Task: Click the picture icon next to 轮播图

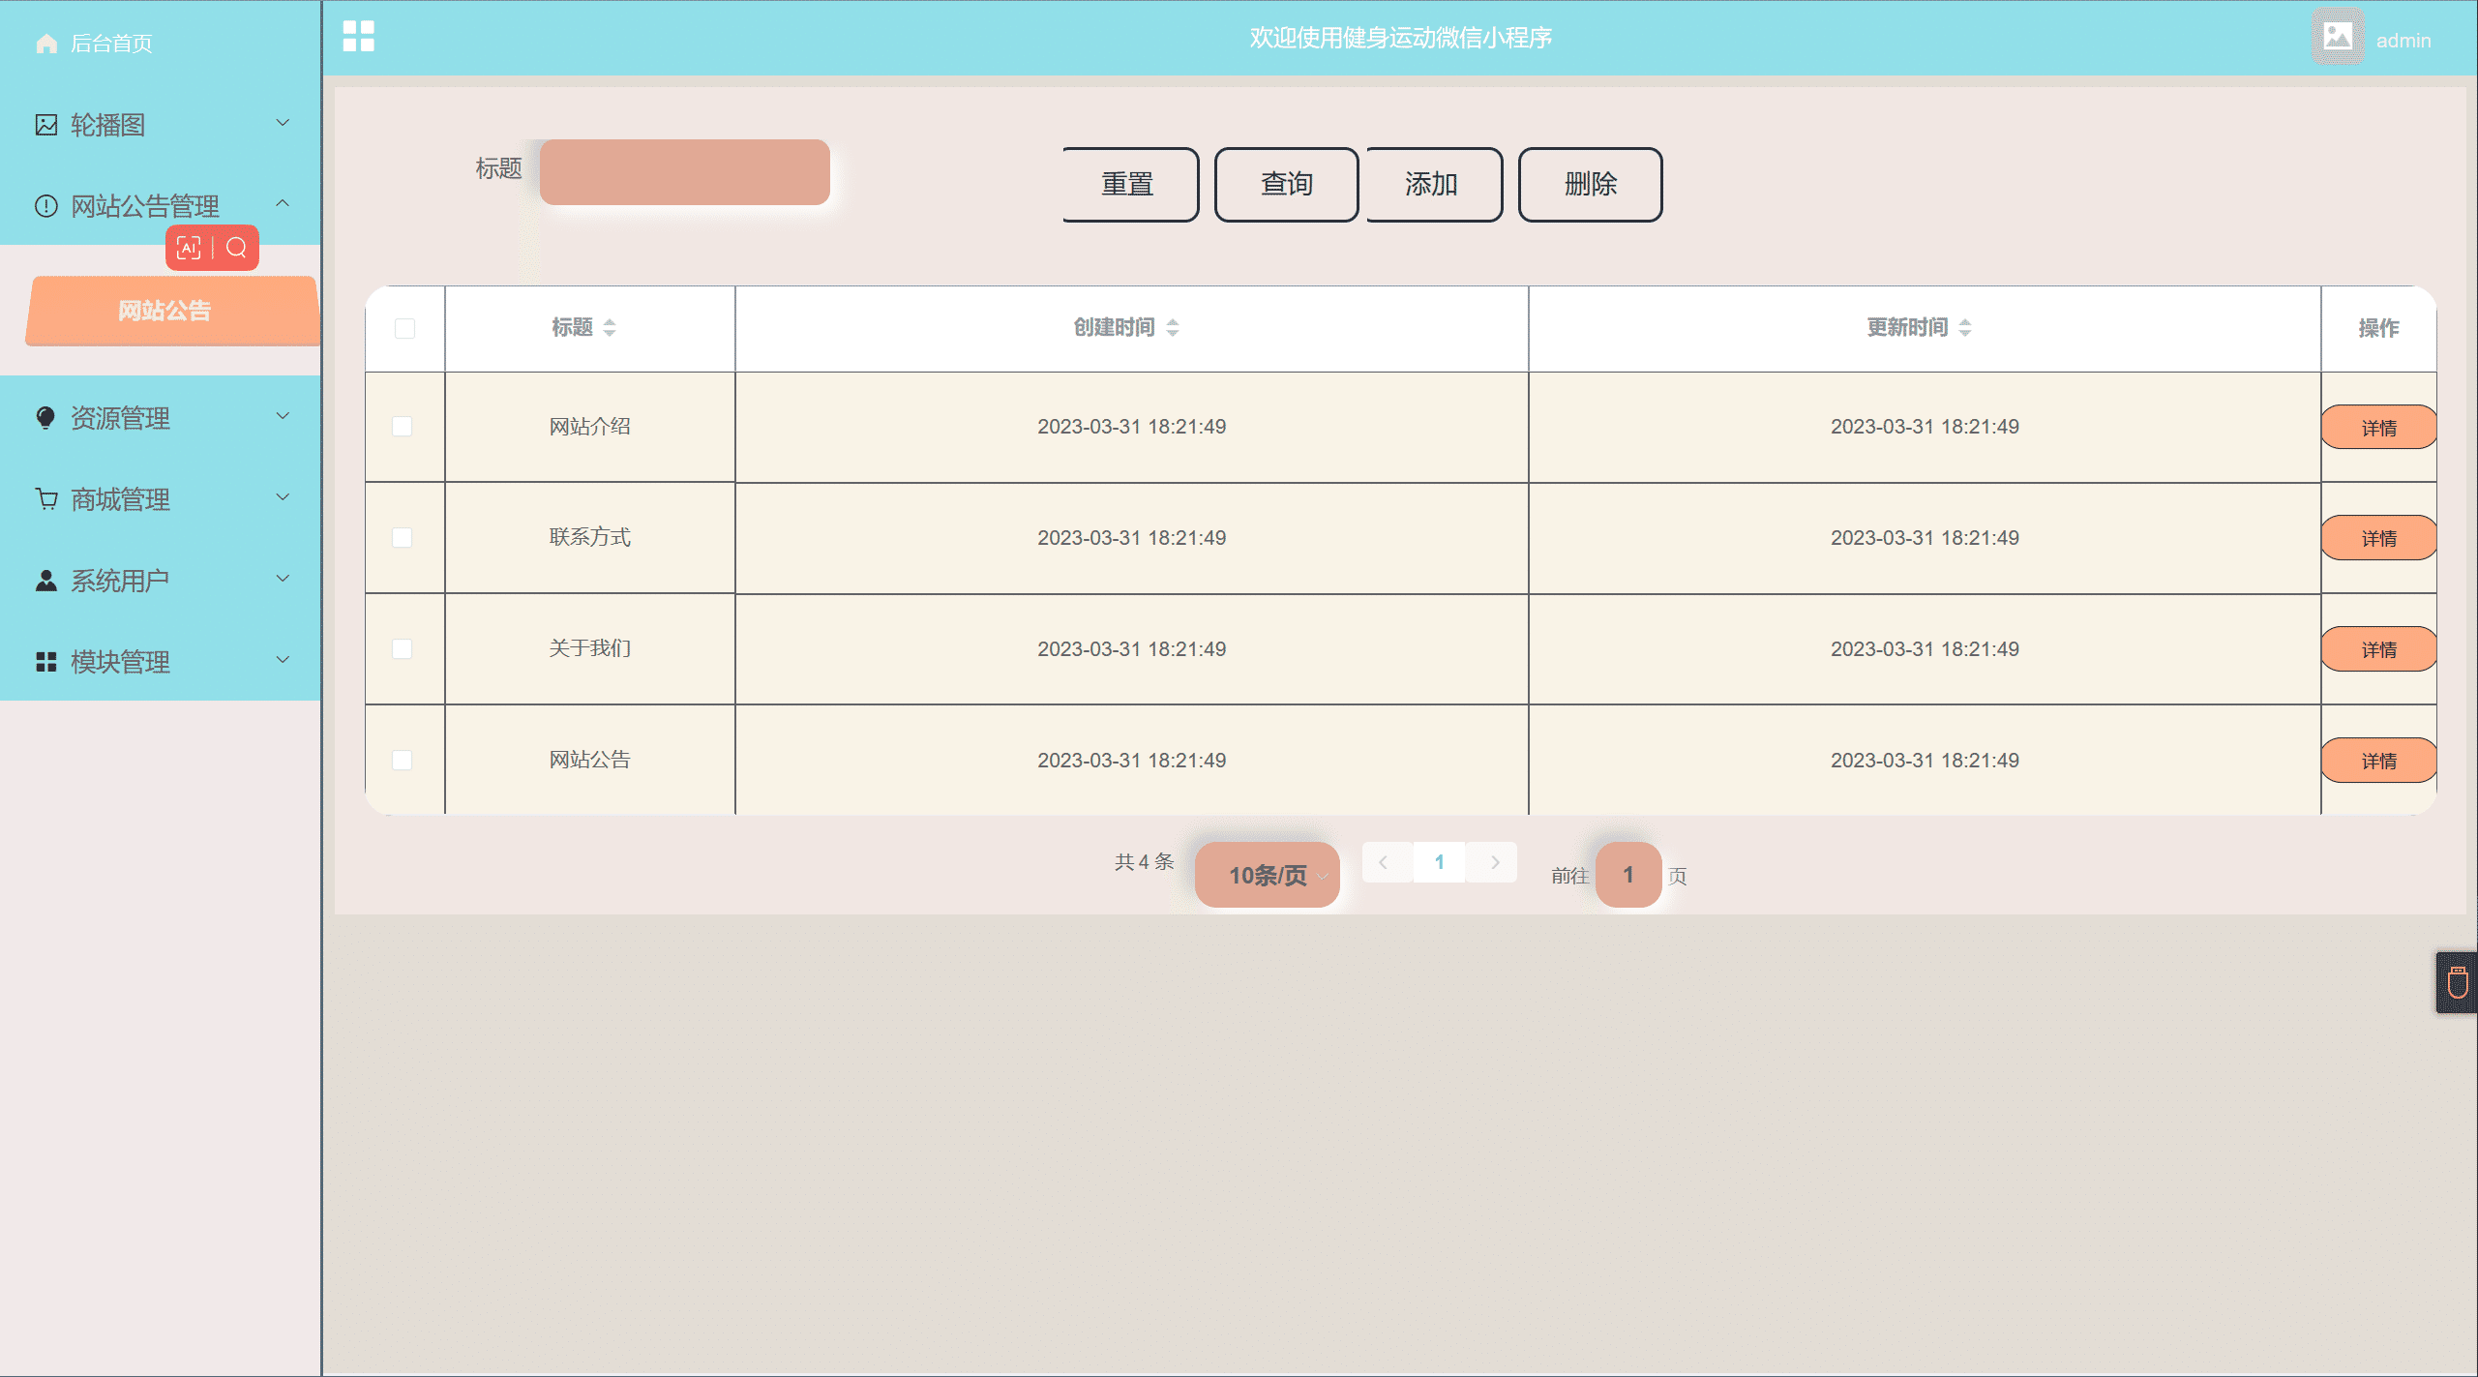Action: (45, 125)
